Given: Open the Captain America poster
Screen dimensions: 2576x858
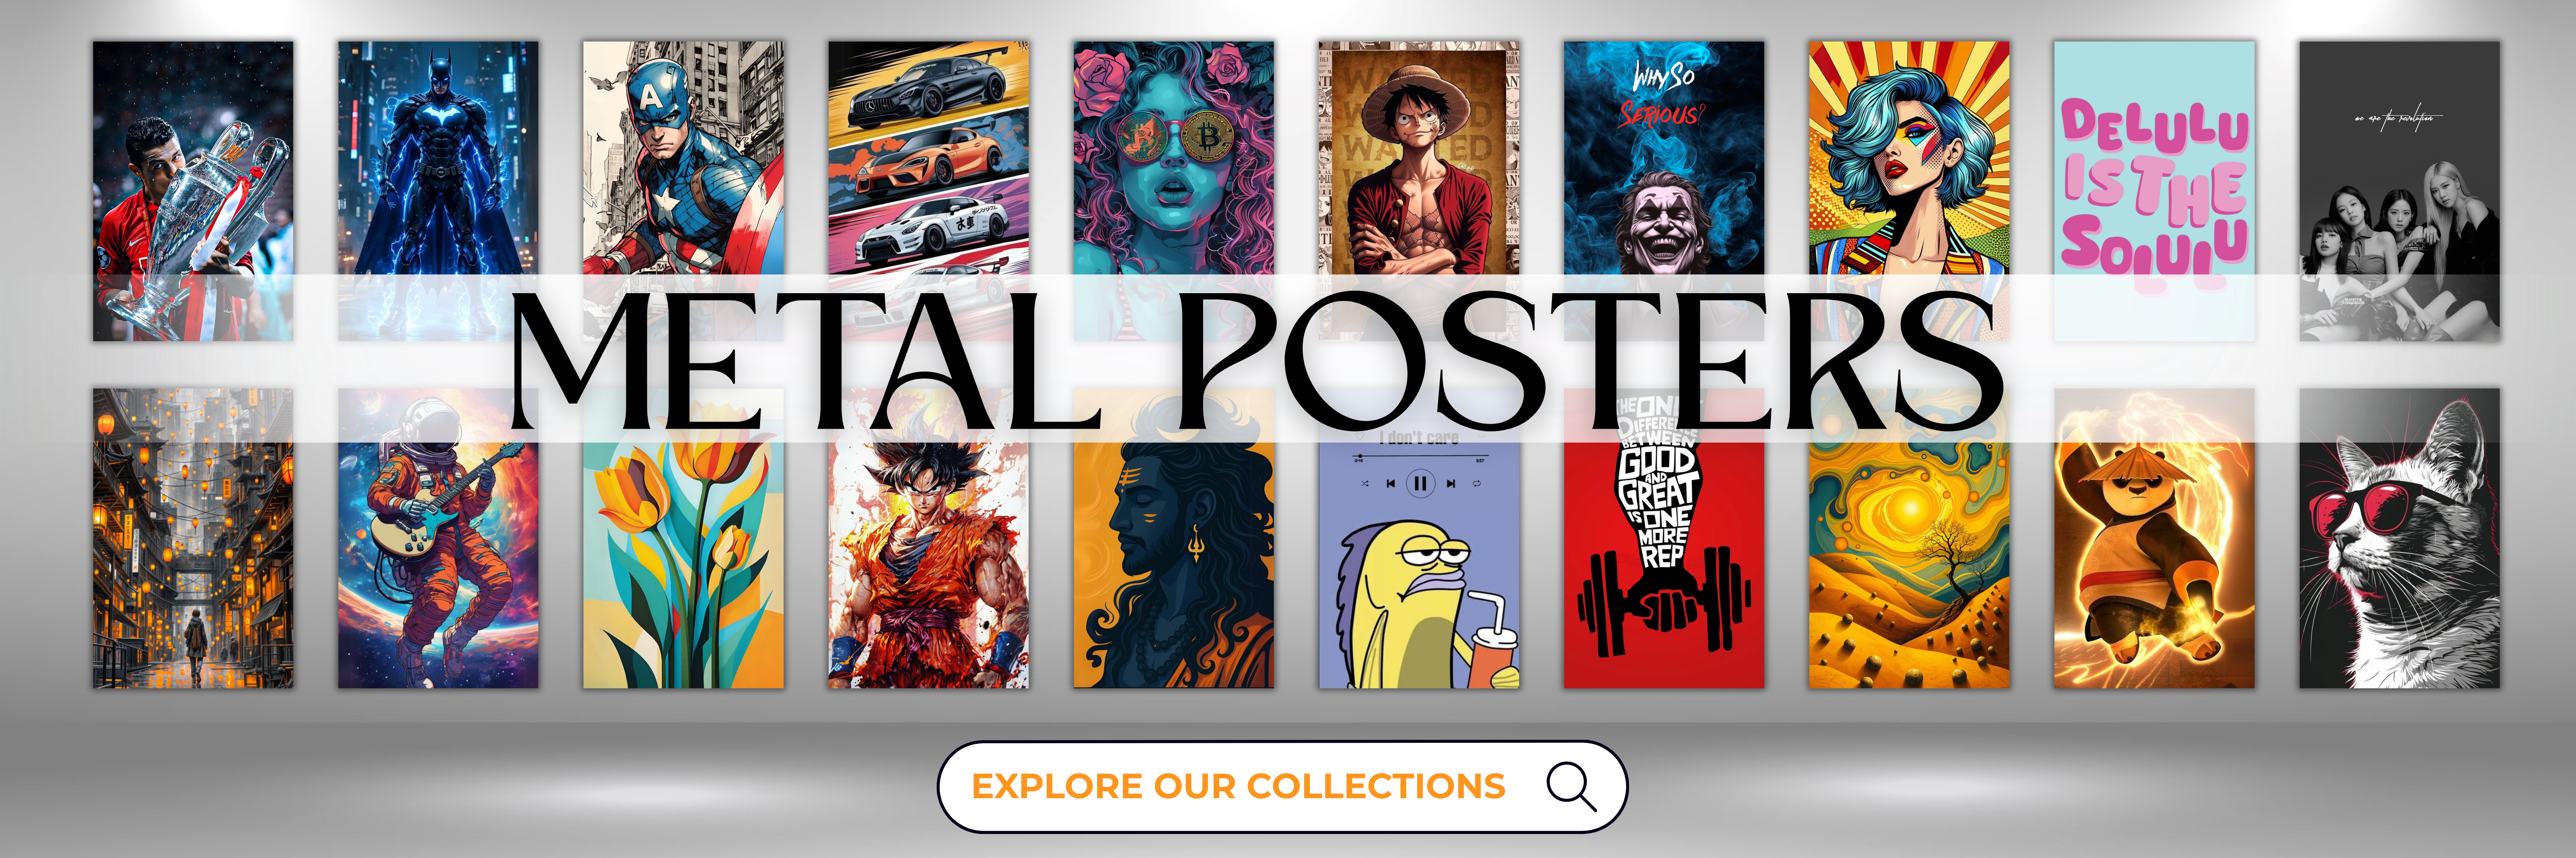Looking at the screenshot, I should tap(683, 191).
